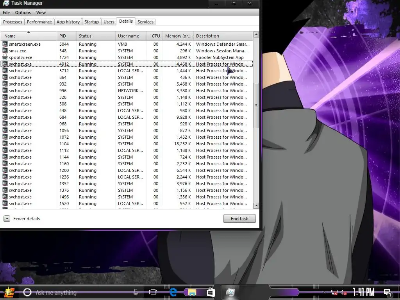This screenshot has height=300, width=400.
Task: Select the Details tab
Action: [x=126, y=21]
